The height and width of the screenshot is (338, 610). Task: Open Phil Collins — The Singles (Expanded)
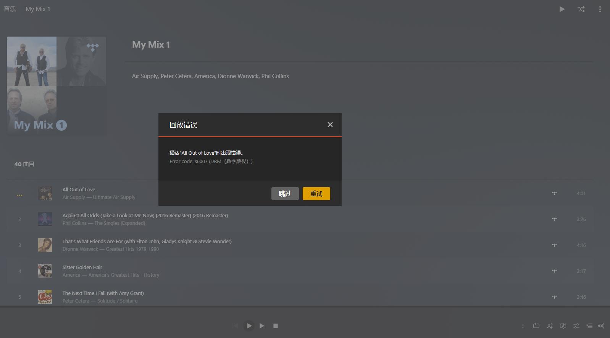[104, 223]
